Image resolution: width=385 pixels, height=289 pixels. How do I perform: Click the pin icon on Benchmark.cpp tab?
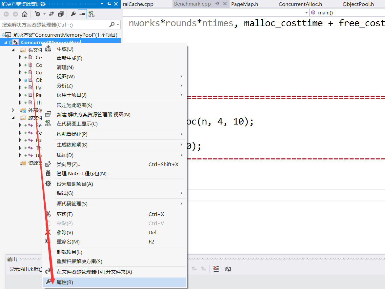point(217,4)
